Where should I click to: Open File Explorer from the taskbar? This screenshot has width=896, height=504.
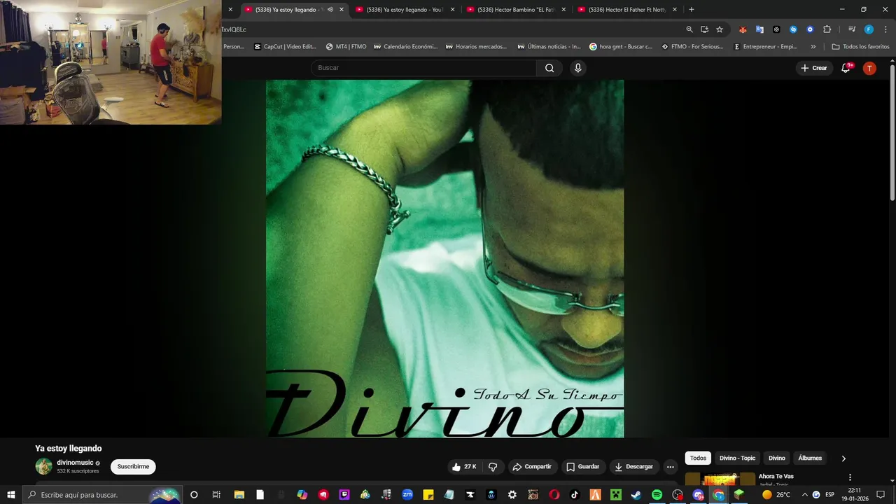click(x=239, y=494)
